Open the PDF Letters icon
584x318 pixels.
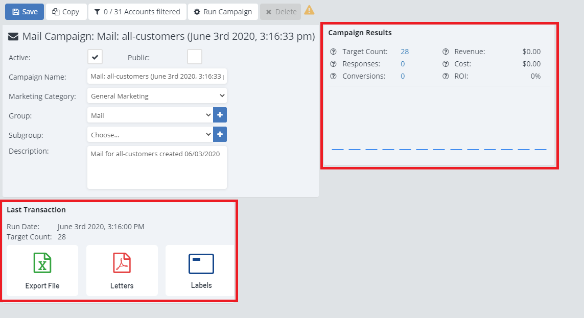pos(122,264)
